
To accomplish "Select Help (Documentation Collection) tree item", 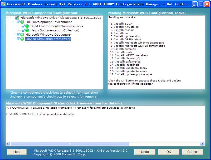I will 55,30.
